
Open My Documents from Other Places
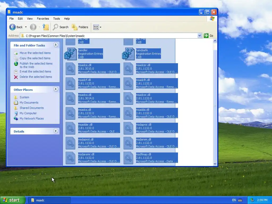[x=29, y=103]
